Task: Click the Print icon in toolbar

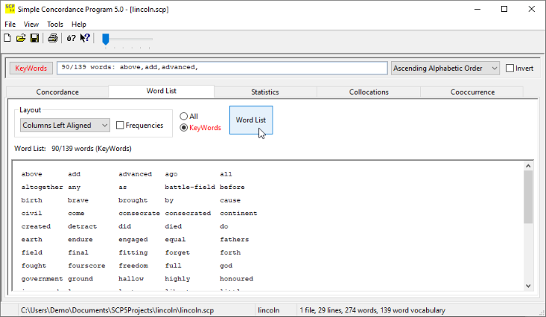Action: coord(53,38)
